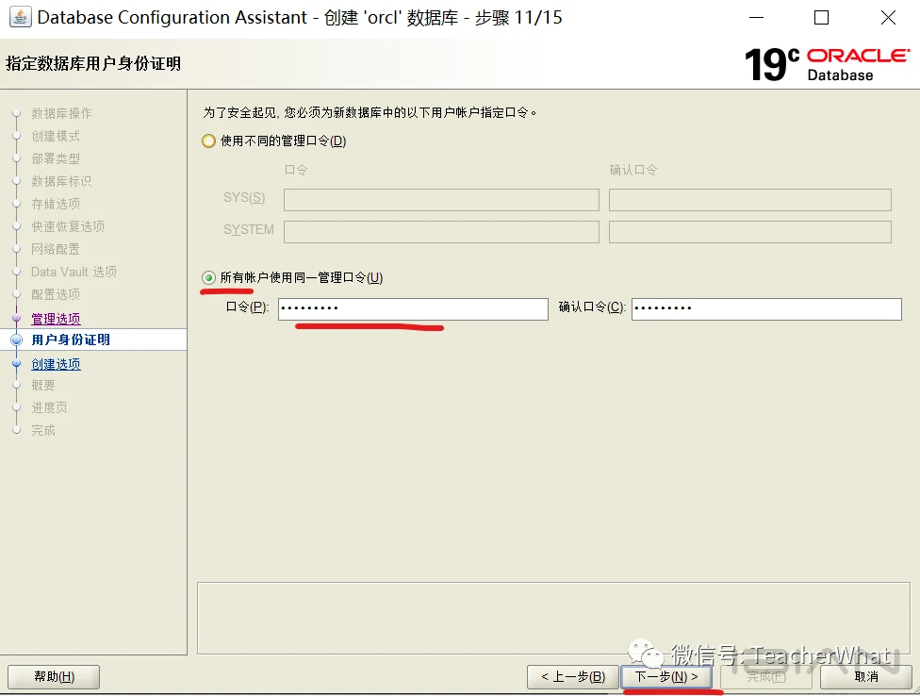Click the 完成(F) finish button
The width and height of the screenshot is (920, 696).
[766, 676]
